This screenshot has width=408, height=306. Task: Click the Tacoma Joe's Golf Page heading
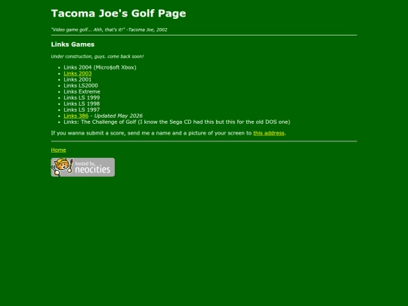click(x=119, y=14)
